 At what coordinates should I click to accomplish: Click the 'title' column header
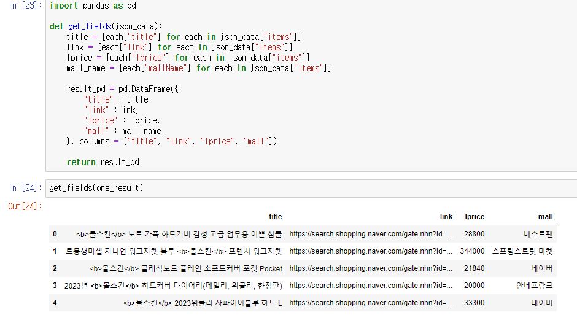pyautogui.click(x=275, y=217)
